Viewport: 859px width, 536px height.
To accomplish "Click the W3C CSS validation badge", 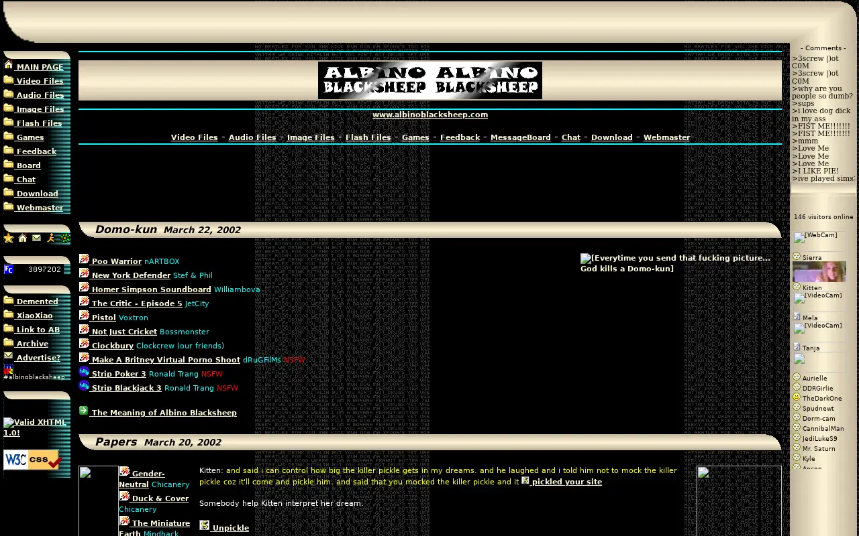I will (x=33, y=460).
